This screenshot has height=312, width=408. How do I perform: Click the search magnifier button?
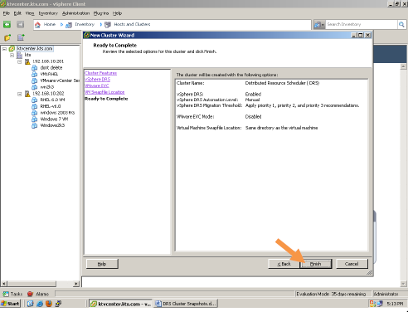(401, 24)
